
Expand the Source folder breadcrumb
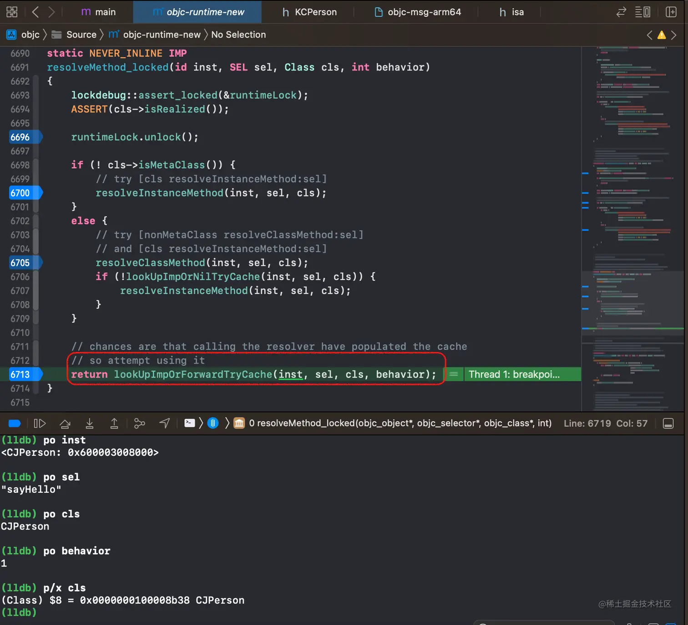click(81, 35)
